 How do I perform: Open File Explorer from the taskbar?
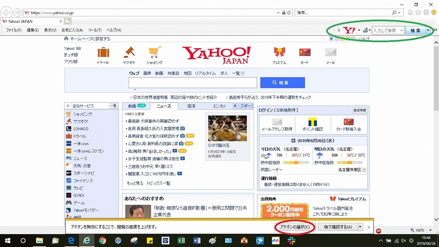[39, 241]
